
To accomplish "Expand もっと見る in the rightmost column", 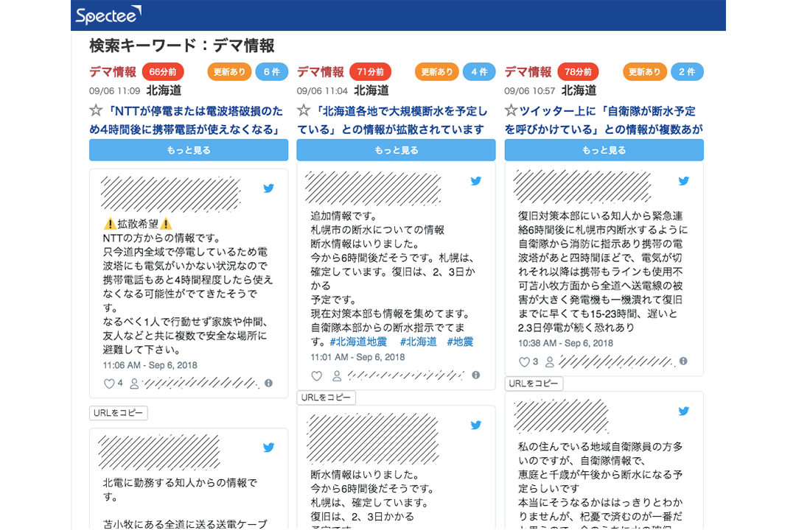I will [x=604, y=149].
